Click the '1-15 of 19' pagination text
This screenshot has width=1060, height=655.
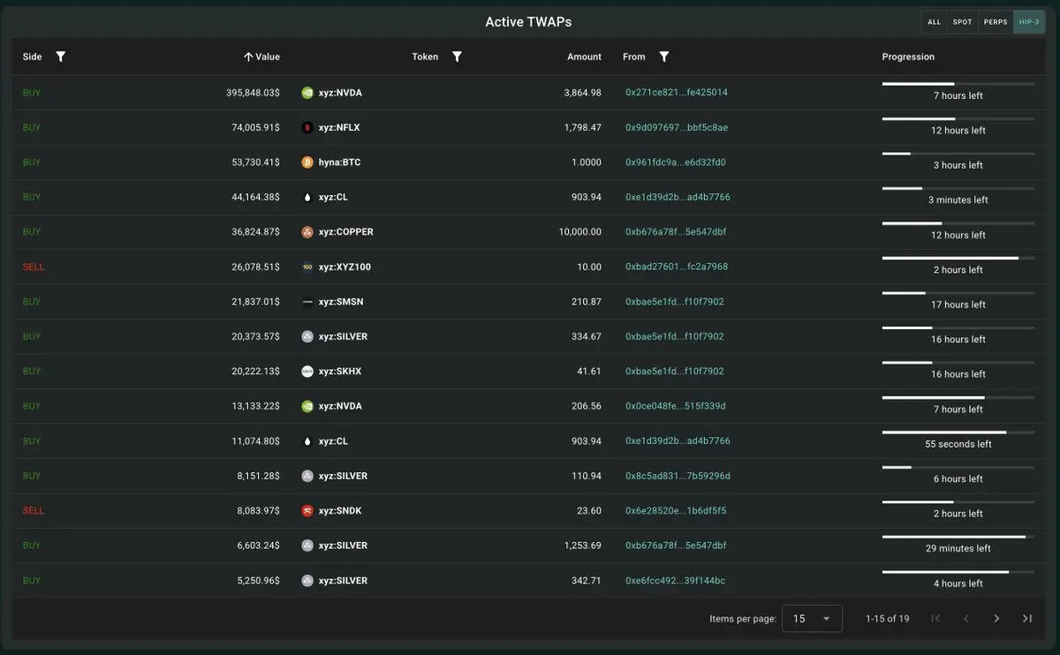point(888,619)
